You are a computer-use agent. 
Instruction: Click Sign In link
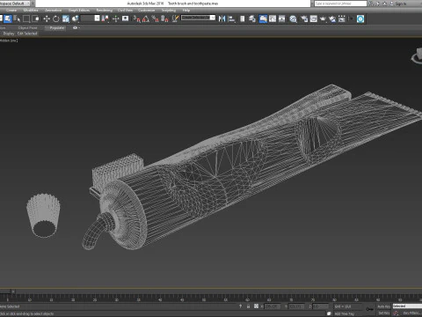tap(400, 4)
